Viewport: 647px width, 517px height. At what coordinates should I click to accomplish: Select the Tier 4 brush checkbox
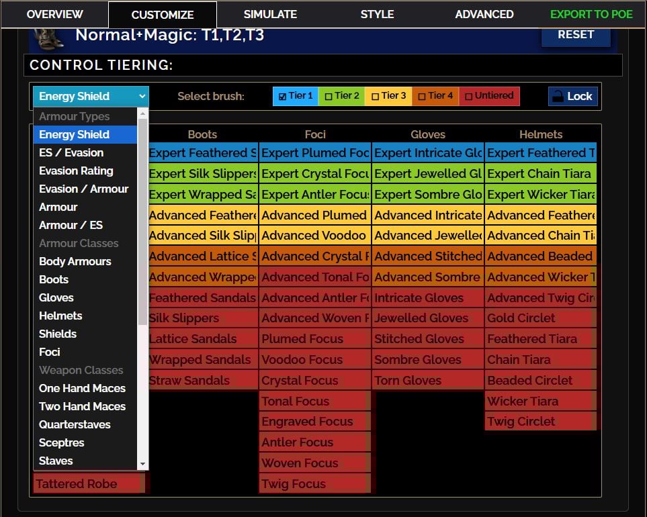click(x=422, y=96)
